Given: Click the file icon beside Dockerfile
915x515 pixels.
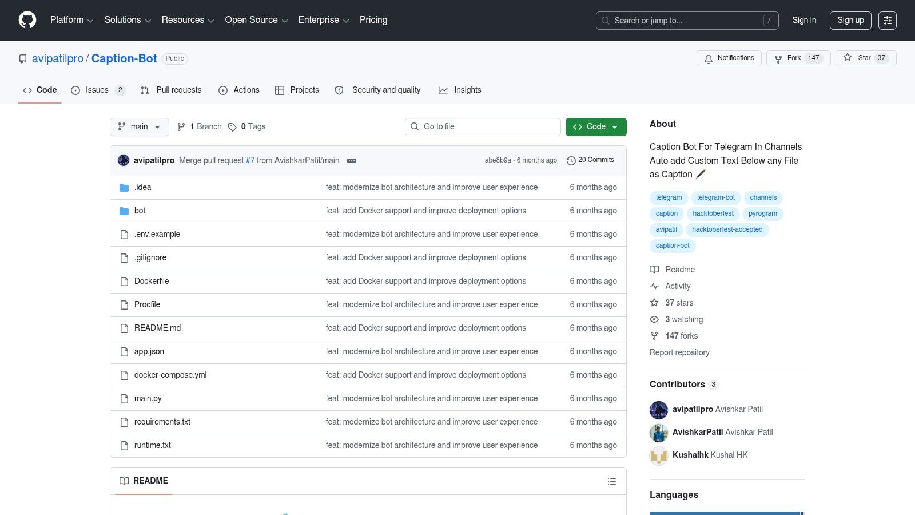Looking at the screenshot, I should (124, 282).
